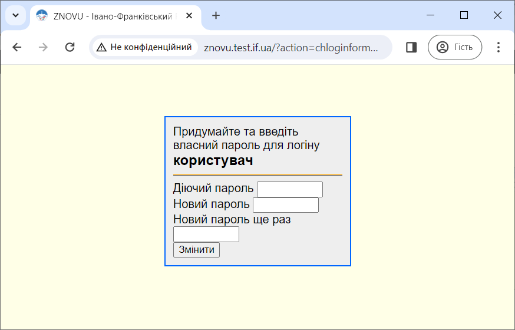
Task: Click the 'Не конфіденційний' security warning icon
Action: click(102, 47)
